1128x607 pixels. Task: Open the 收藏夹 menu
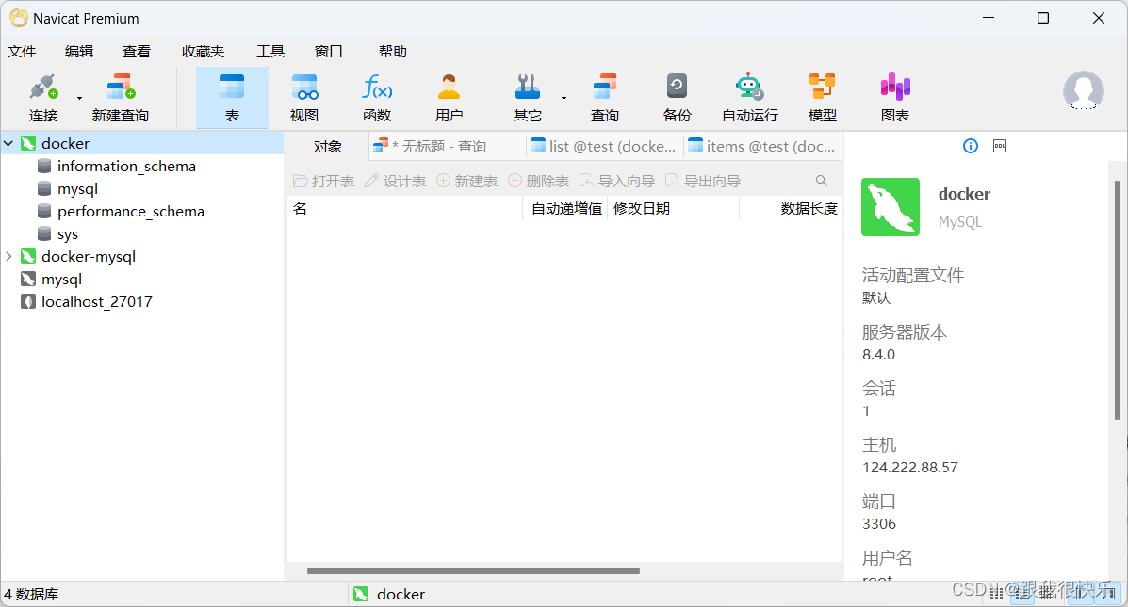(203, 52)
